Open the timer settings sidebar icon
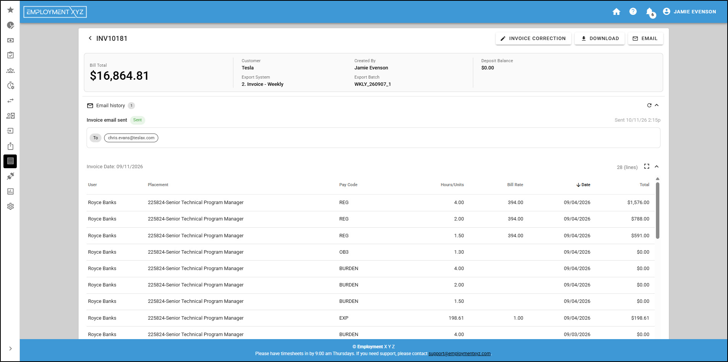 pos(10,85)
